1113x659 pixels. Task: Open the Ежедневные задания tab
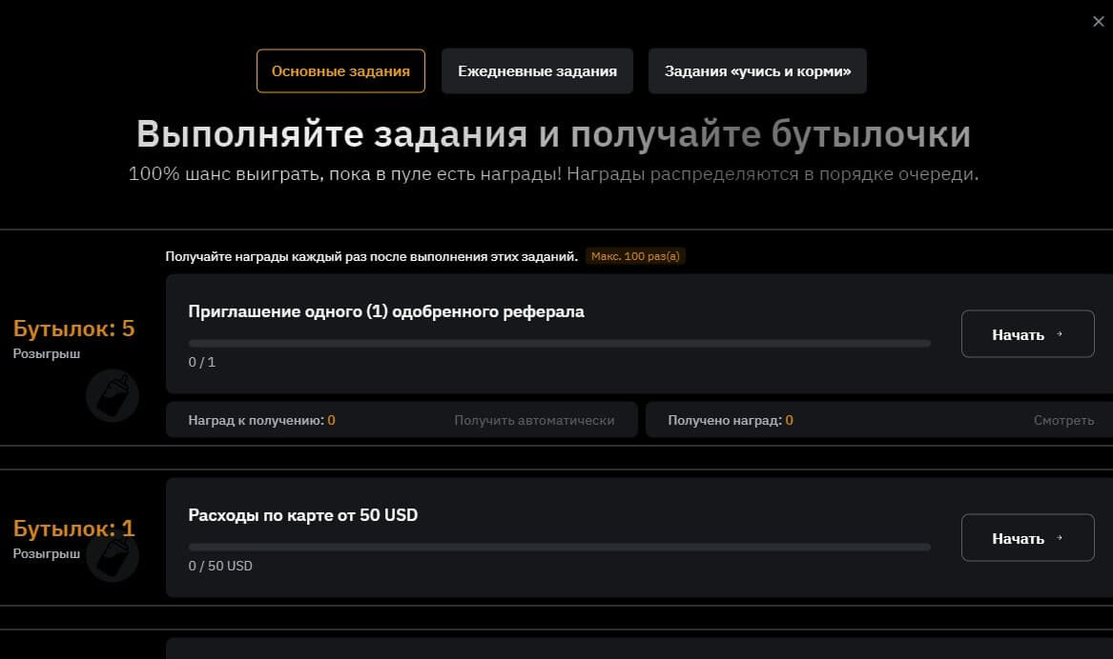tap(537, 71)
